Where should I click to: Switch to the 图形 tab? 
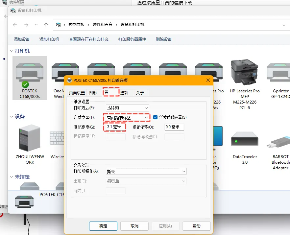(93, 93)
